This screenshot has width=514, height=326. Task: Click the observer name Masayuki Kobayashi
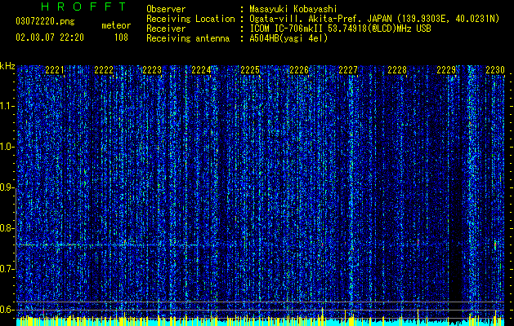coord(293,10)
